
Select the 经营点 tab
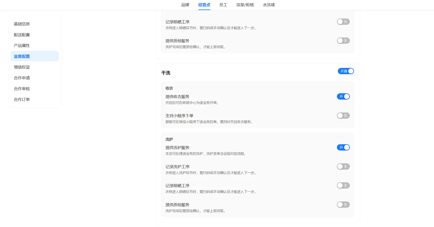coord(204,5)
